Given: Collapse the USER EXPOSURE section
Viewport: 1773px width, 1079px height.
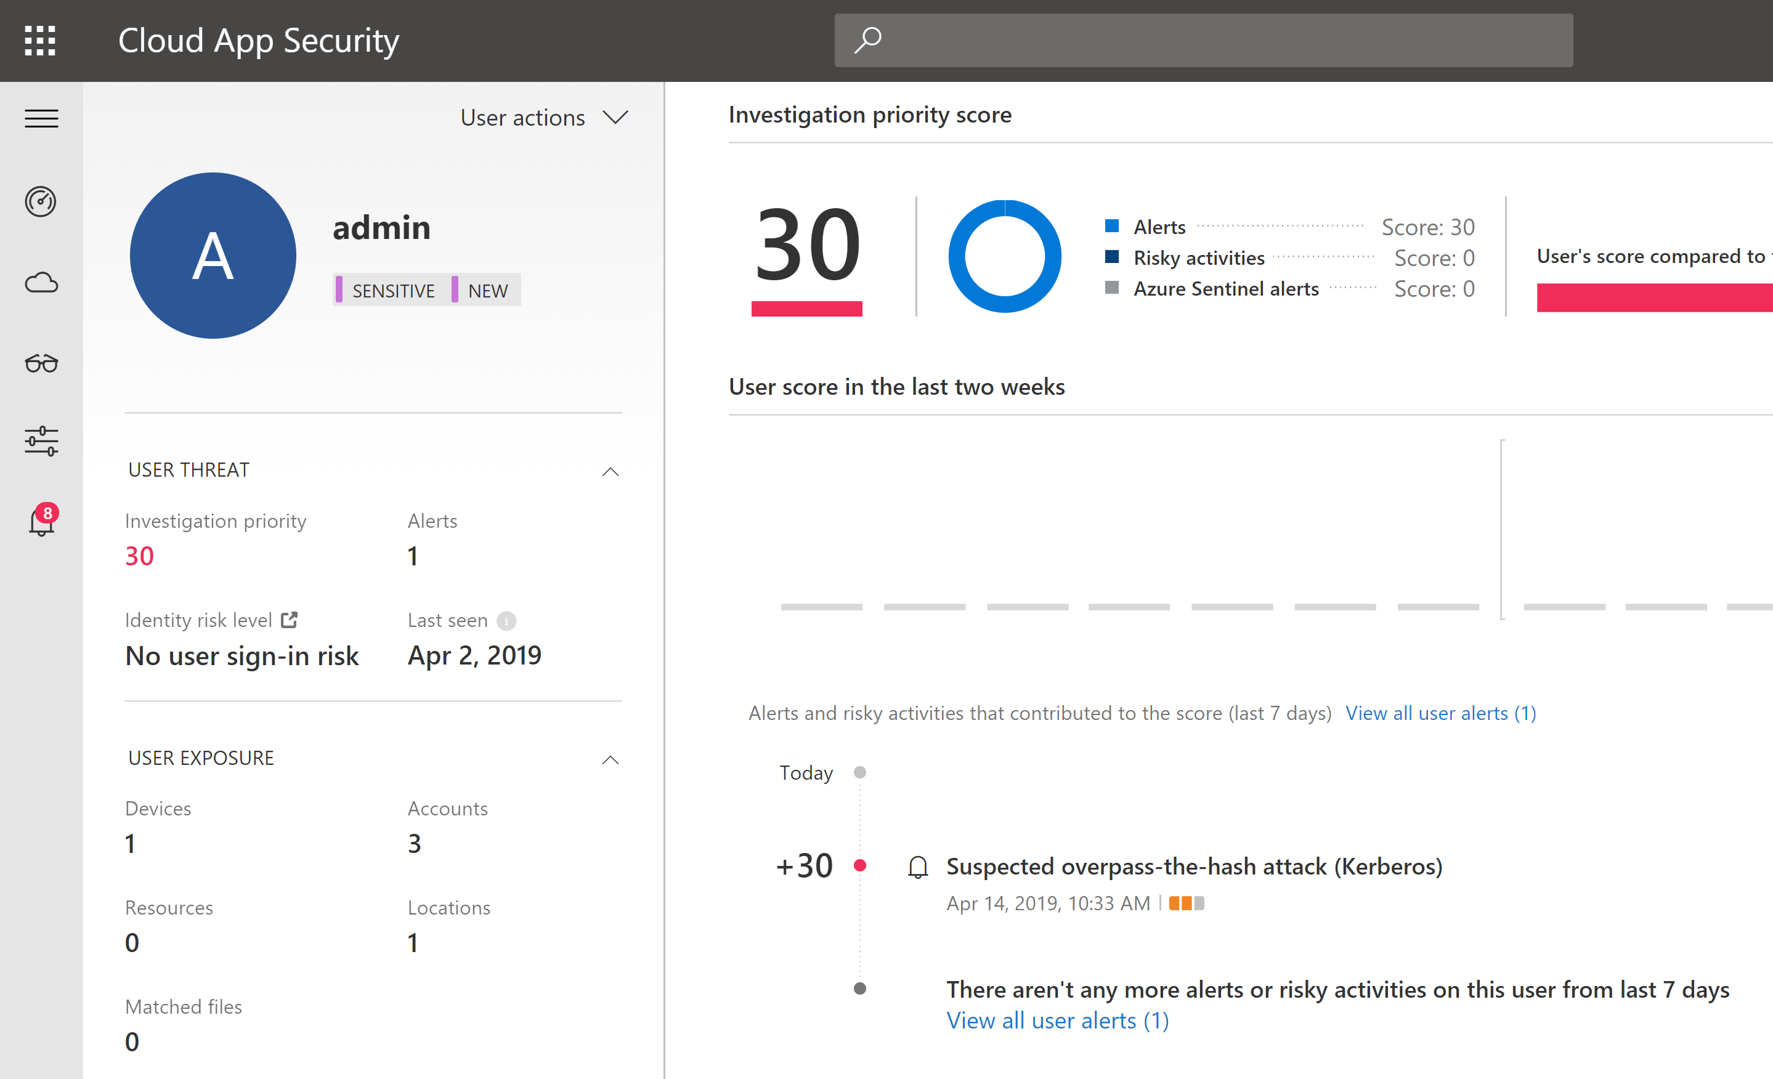Looking at the screenshot, I should (x=610, y=761).
